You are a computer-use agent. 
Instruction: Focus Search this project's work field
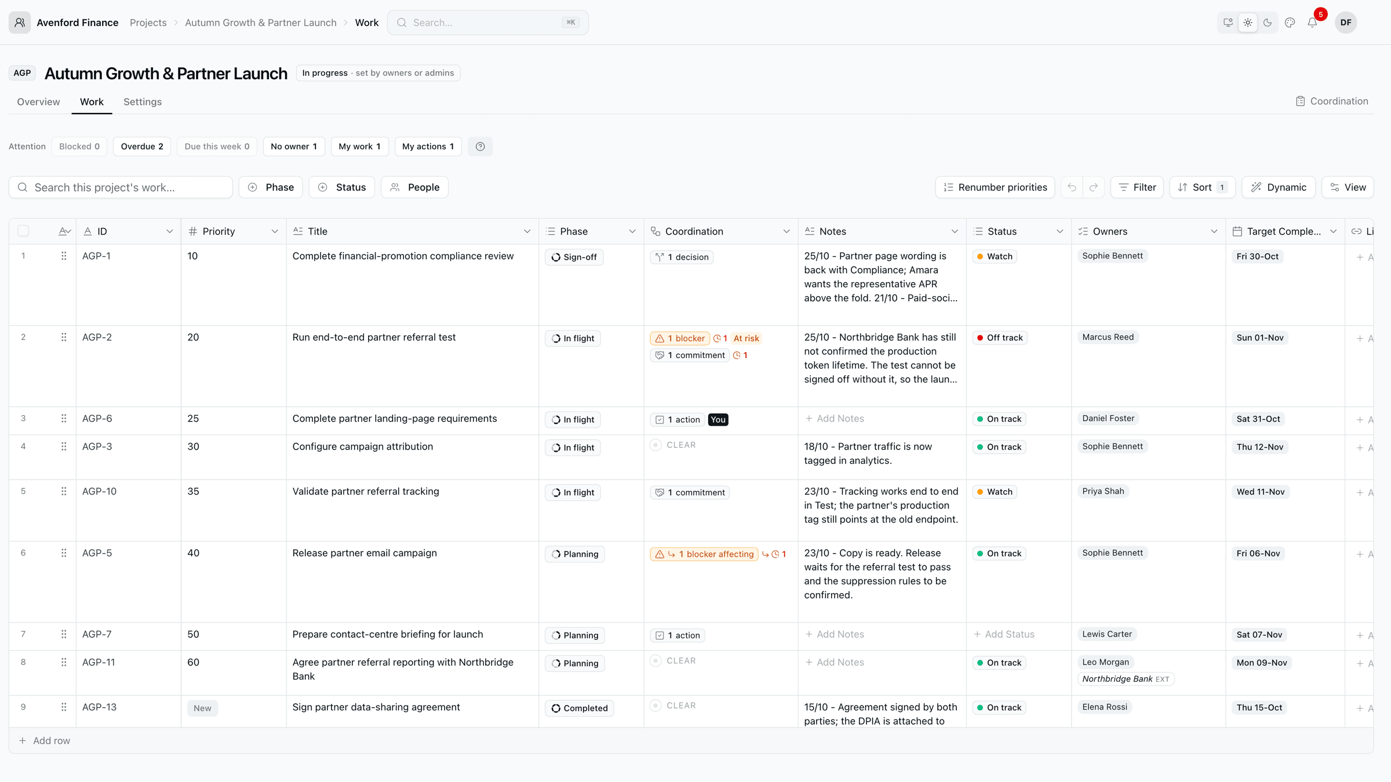click(x=121, y=187)
